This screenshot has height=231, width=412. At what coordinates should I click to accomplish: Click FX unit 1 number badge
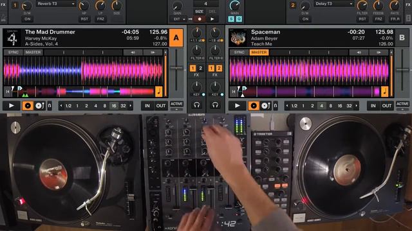(x=15, y=4)
